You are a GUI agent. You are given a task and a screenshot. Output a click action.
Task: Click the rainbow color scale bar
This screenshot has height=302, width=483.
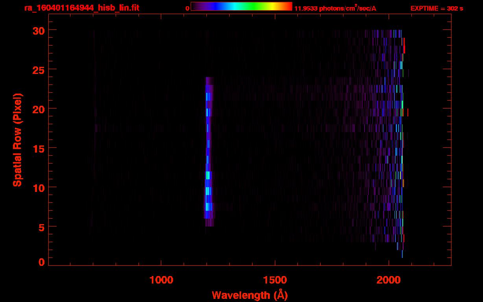[x=241, y=6]
